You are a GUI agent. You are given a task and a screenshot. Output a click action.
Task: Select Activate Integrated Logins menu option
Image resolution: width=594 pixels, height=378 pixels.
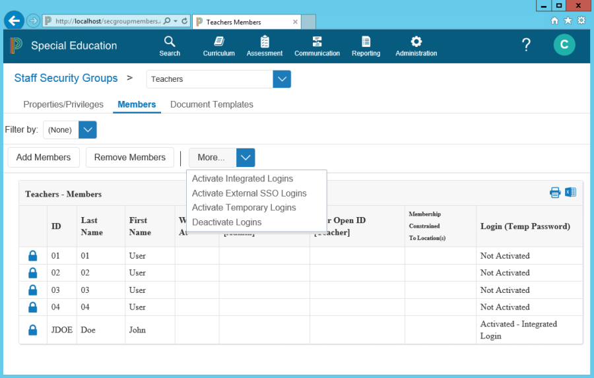[242, 179]
